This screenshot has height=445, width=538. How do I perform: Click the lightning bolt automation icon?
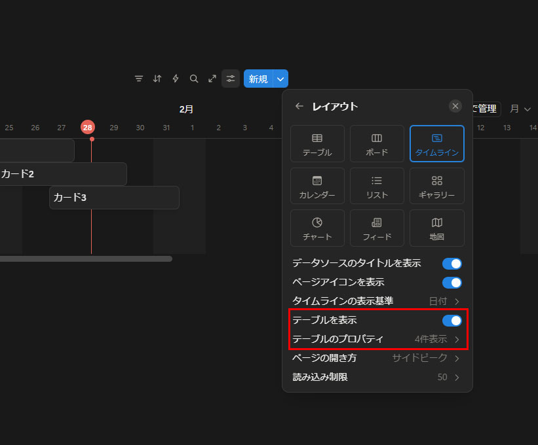(176, 79)
